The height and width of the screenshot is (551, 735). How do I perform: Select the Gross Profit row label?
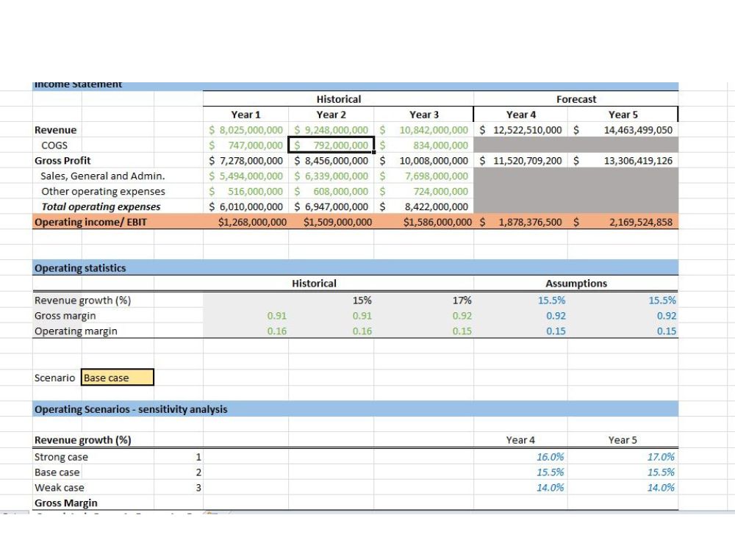(62, 161)
